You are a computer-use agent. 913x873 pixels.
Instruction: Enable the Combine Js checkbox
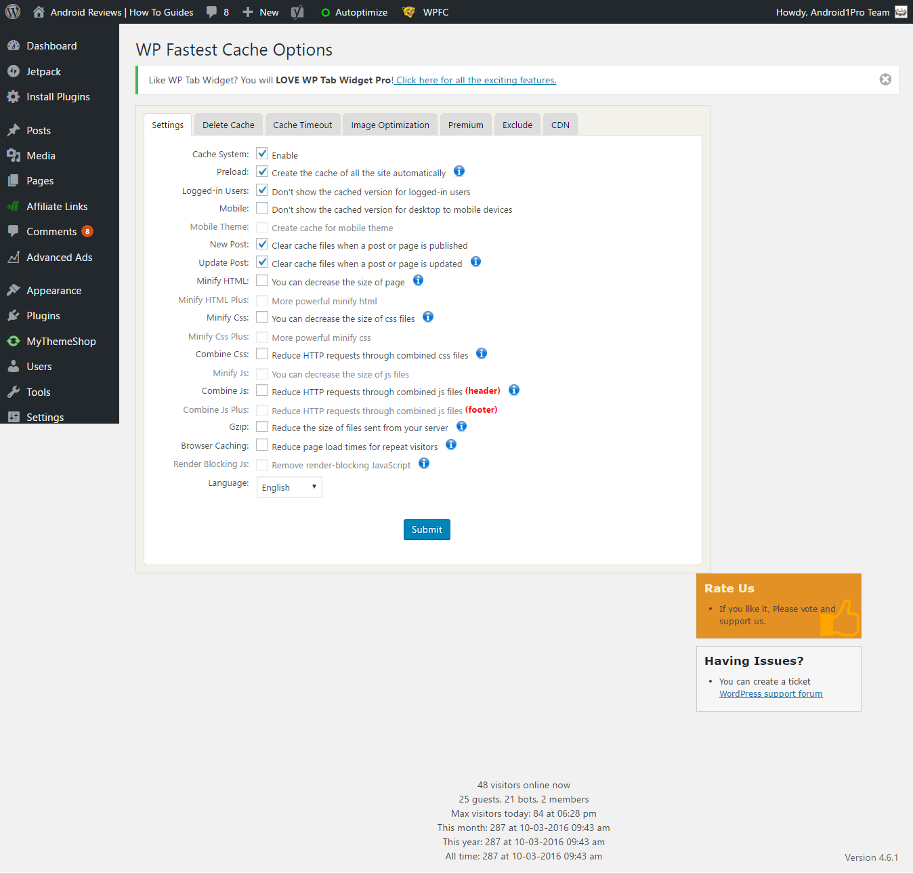pos(262,390)
